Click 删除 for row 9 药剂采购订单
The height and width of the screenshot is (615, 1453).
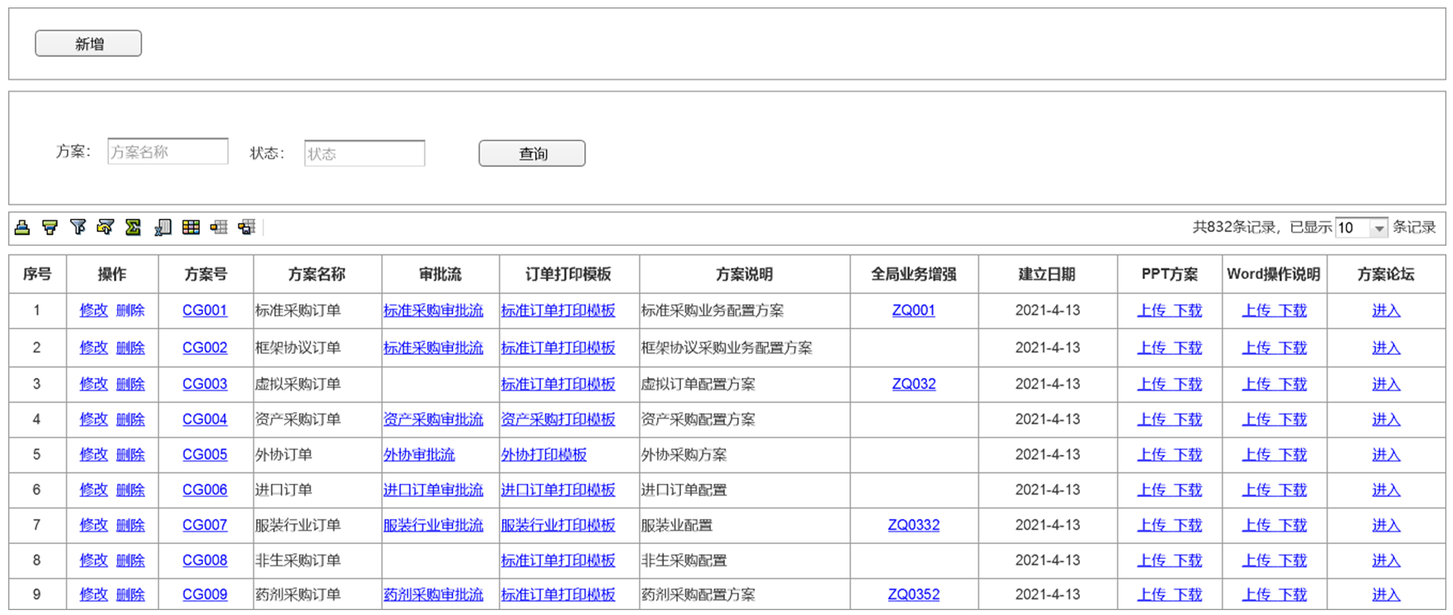(x=130, y=594)
